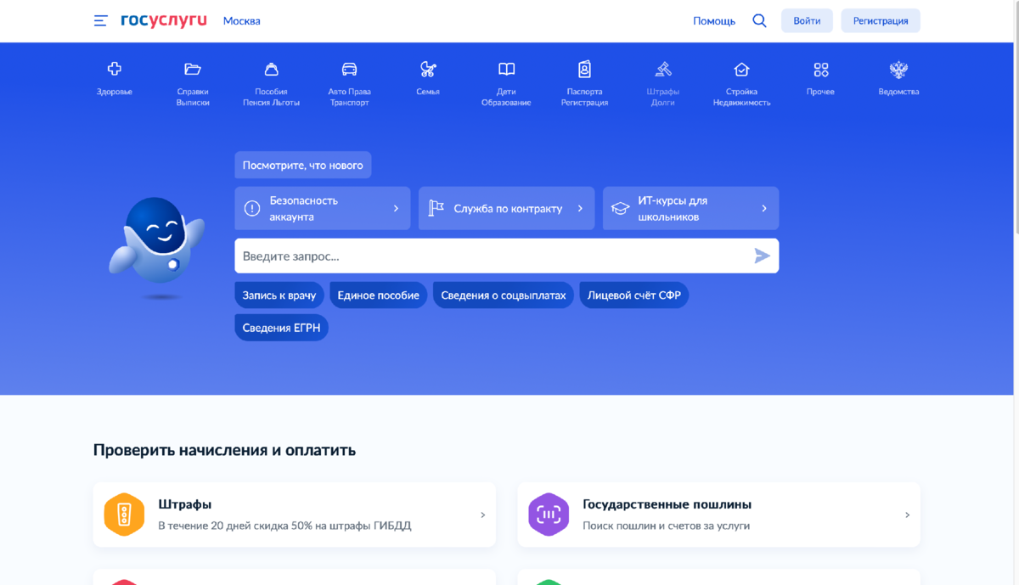Viewport: 1019px width, 585px height.
Task: Click the page vertical scrollbar
Action: click(x=1016, y=119)
